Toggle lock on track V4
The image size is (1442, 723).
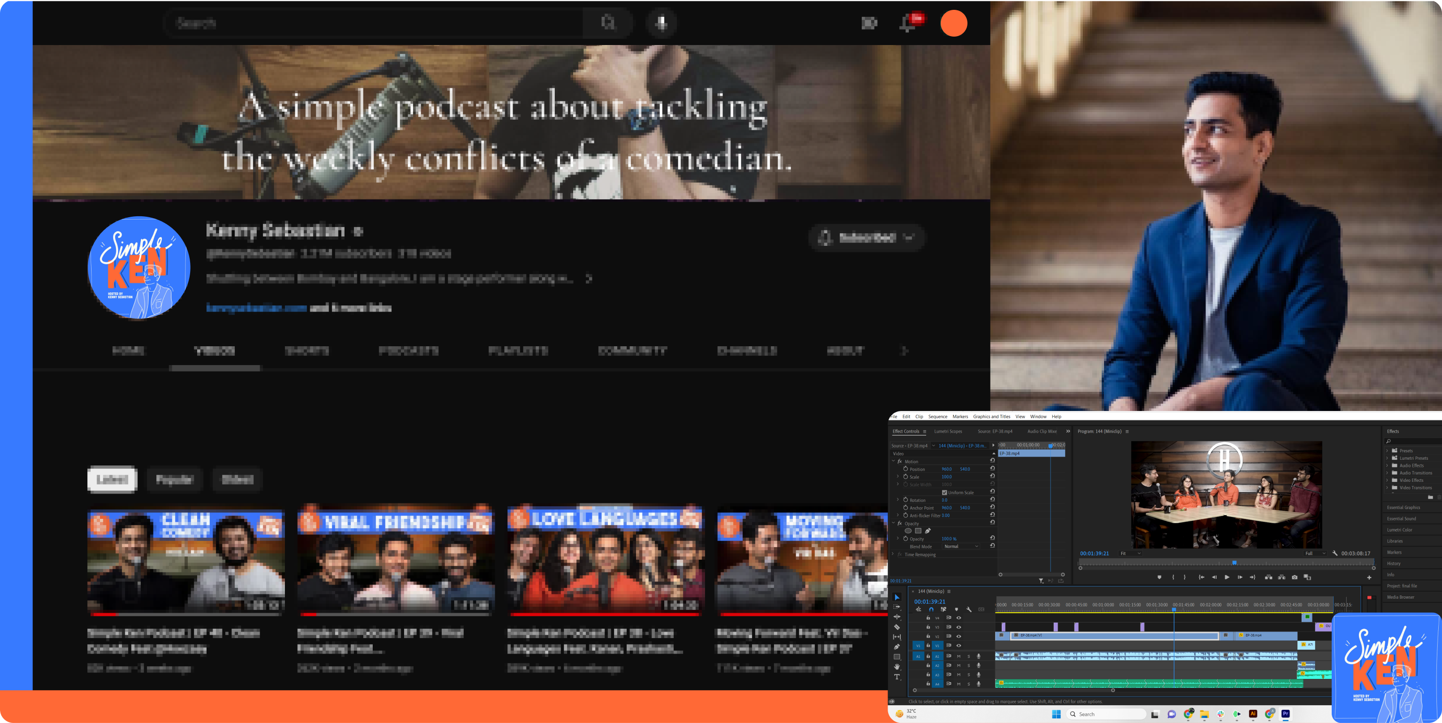(928, 618)
